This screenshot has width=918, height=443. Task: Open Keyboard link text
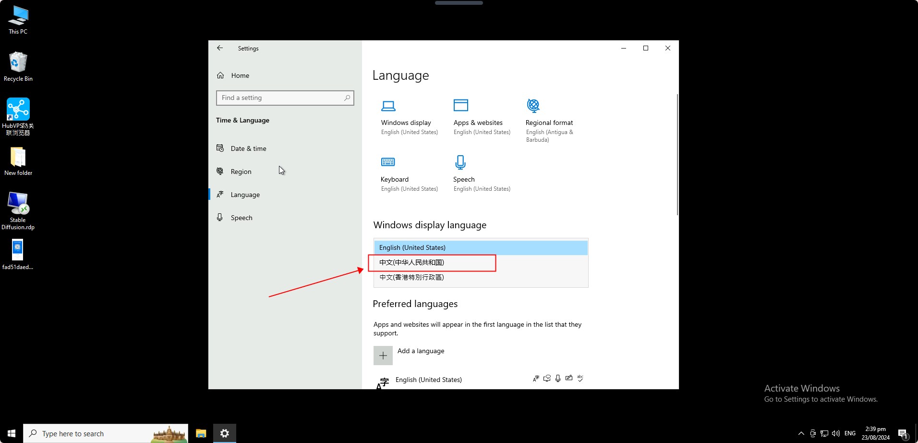(x=395, y=180)
